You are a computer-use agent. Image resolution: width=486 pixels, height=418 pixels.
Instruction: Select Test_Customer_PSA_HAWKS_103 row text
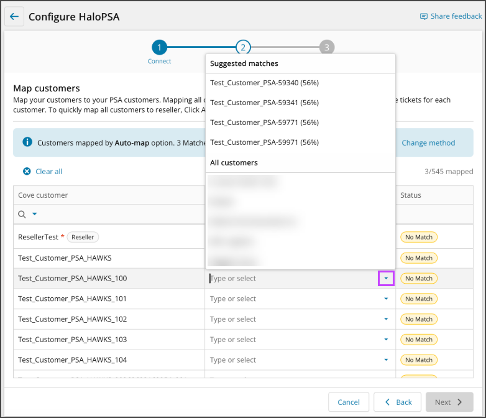tap(73, 340)
